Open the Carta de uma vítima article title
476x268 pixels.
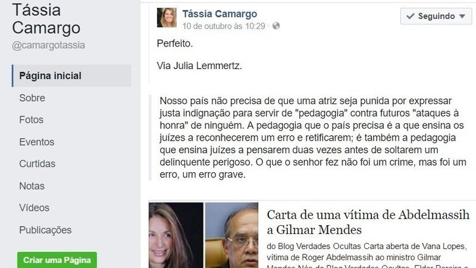tap(368, 222)
